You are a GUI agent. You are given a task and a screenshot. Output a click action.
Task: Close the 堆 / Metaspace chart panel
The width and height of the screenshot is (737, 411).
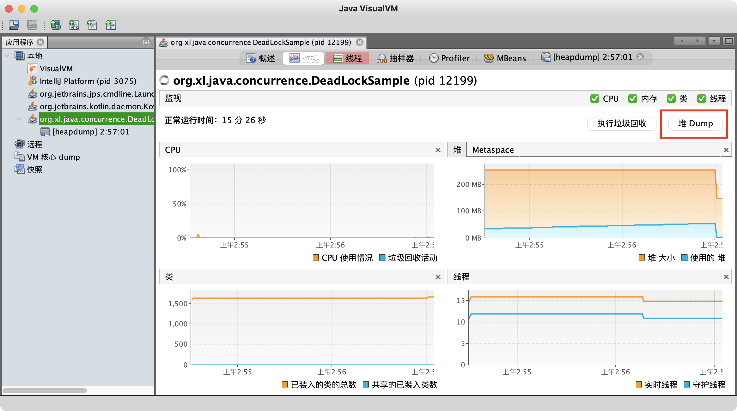726,150
